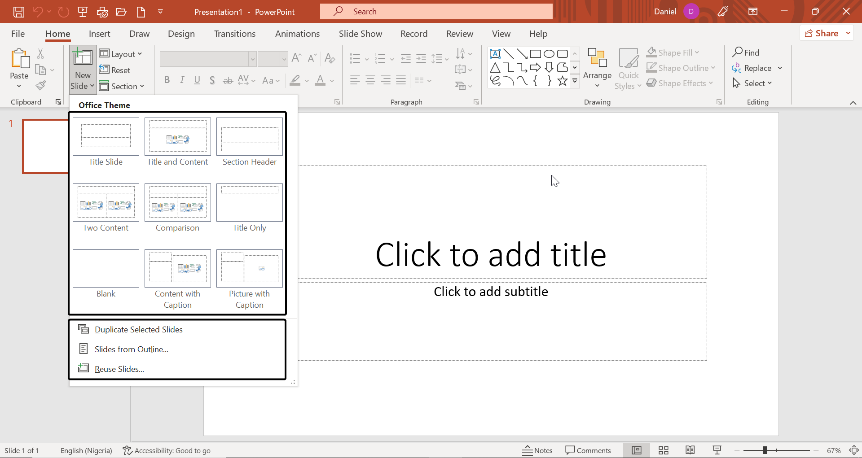Image resolution: width=862 pixels, height=458 pixels.
Task: Open the Slide Show ribbon tab
Action: (x=361, y=34)
